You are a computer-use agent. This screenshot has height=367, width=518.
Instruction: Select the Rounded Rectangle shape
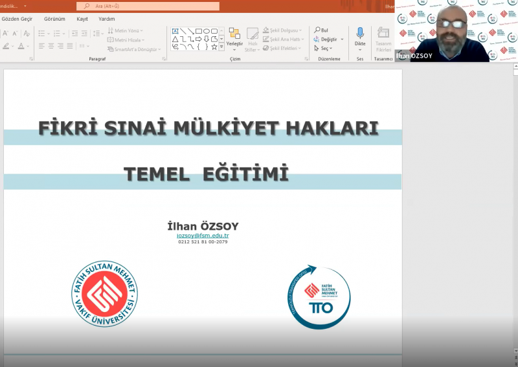tap(214, 31)
